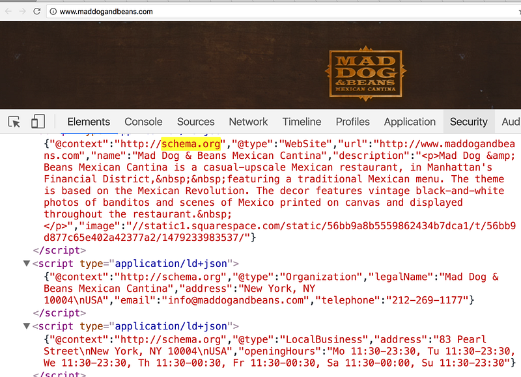Select the Elements tab
Image resolution: width=521 pixels, height=377 pixels.
click(89, 122)
